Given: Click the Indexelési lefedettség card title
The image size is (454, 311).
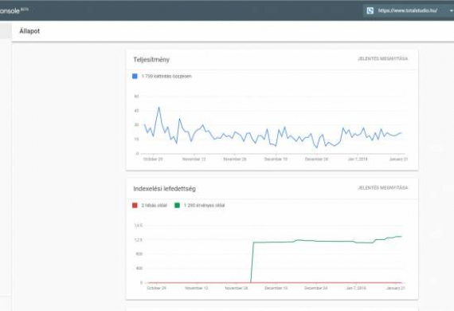Looking at the screenshot, I should click(164, 189).
